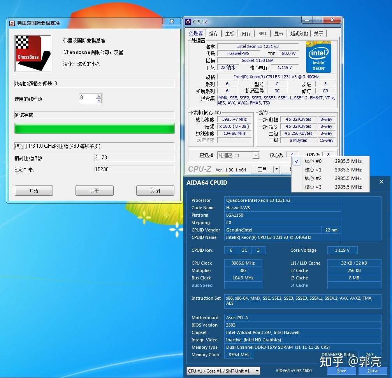Select 核心 #2 in the core frequency list
This screenshot has height=378, width=392.
(313, 178)
